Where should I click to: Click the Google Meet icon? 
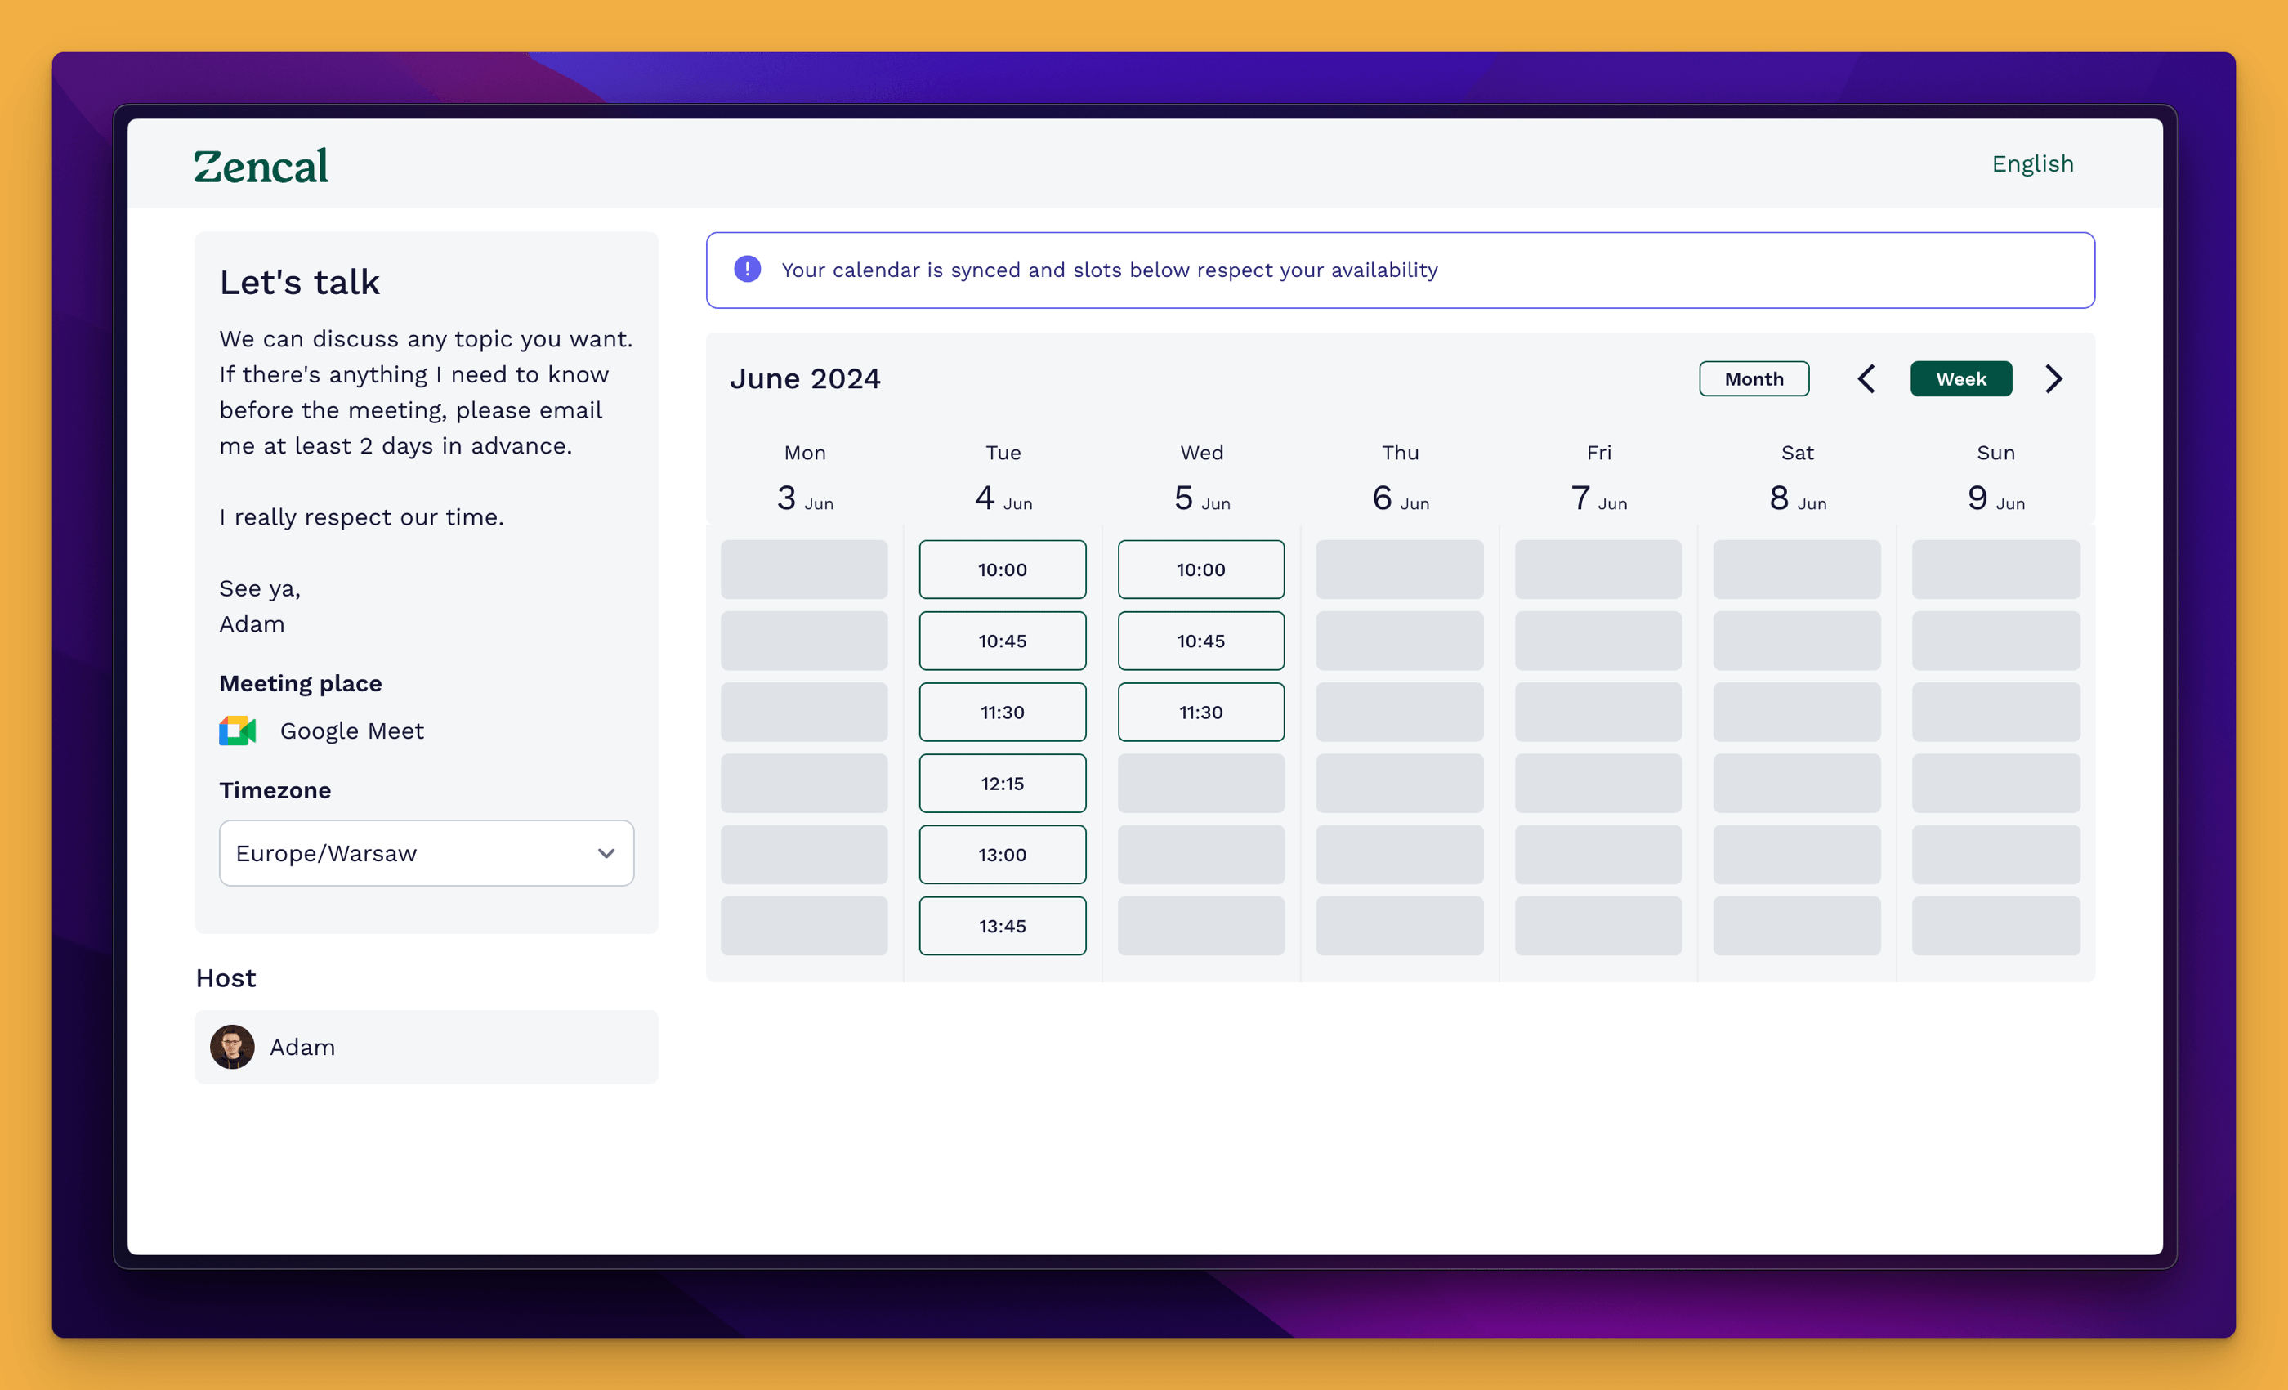click(237, 731)
